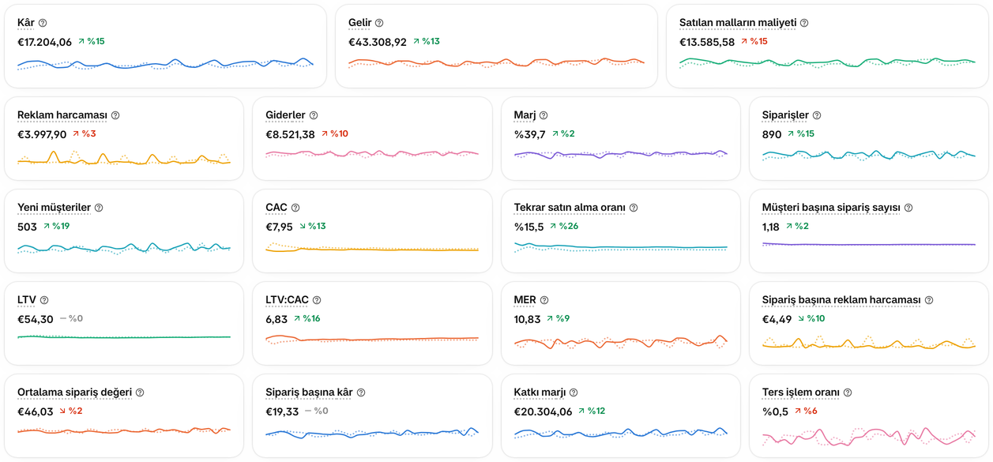Open the Sipariş başına kâr help icon
Screen dimensions: 993x462
coord(361,393)
